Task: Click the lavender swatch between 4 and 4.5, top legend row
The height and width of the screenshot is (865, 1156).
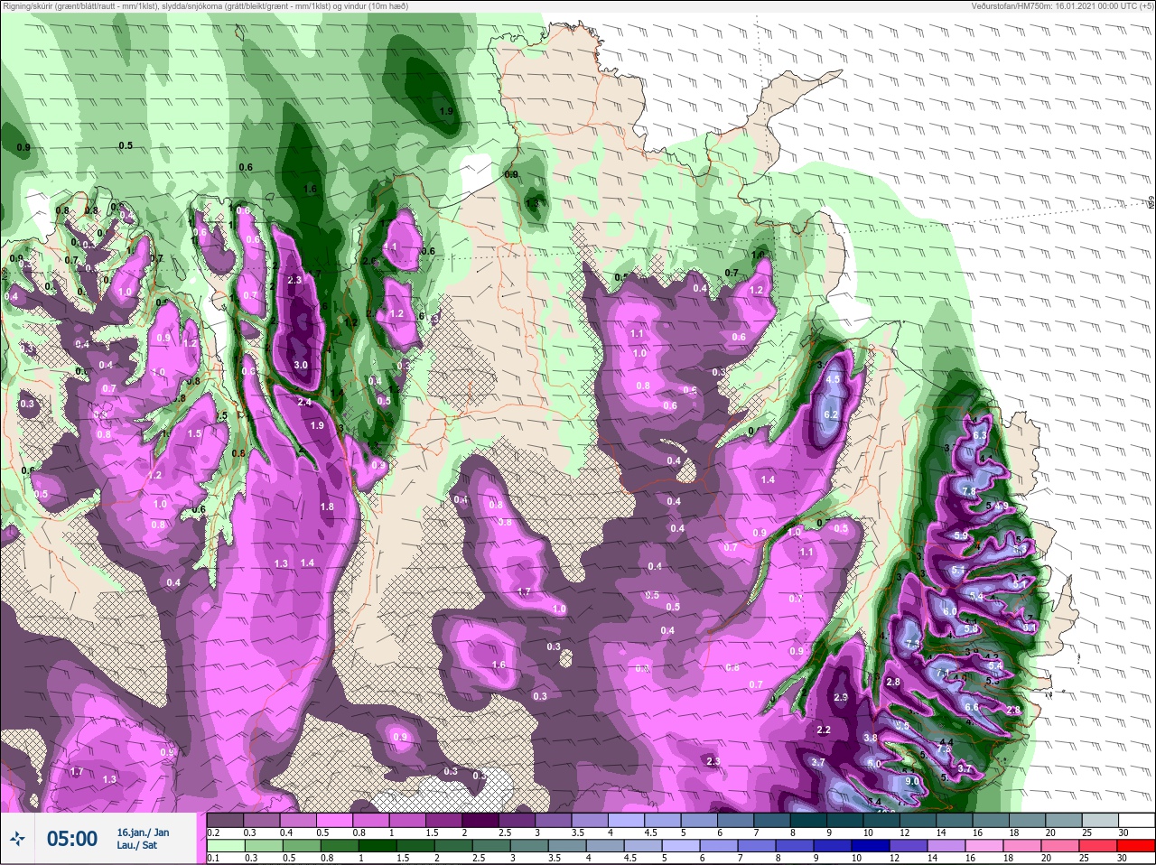Action: (626, 820)
